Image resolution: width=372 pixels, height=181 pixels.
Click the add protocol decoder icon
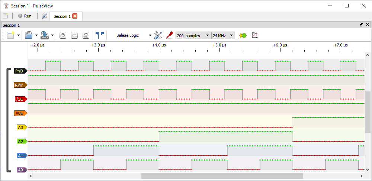[x=243, y=35]
